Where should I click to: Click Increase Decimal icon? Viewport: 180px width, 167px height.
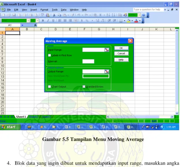(97, 21)
